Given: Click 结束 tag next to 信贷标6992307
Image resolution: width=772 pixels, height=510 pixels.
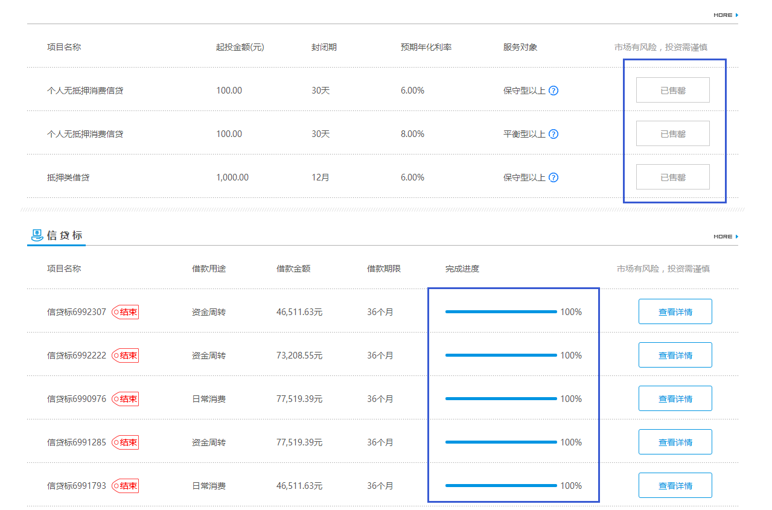Looking at the screenshot, I should point(126,312).
